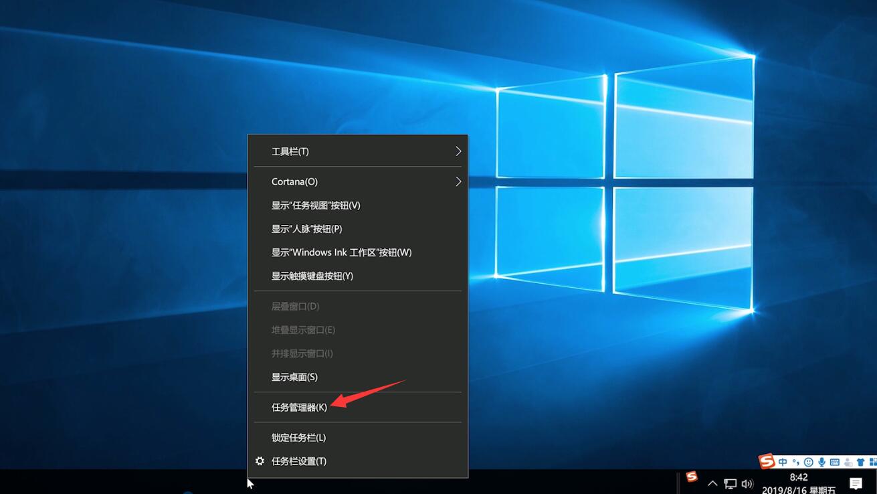Image resolution: width=877 pixels, height=494 pixels.
Task: Open Sogou soft keyboard icon
Action: [x=834, y=462]
